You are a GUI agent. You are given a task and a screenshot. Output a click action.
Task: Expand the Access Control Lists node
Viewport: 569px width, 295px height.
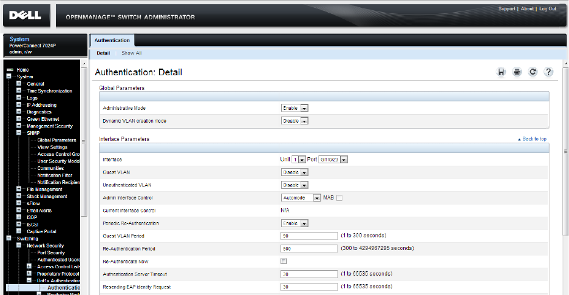coord(29,266)
